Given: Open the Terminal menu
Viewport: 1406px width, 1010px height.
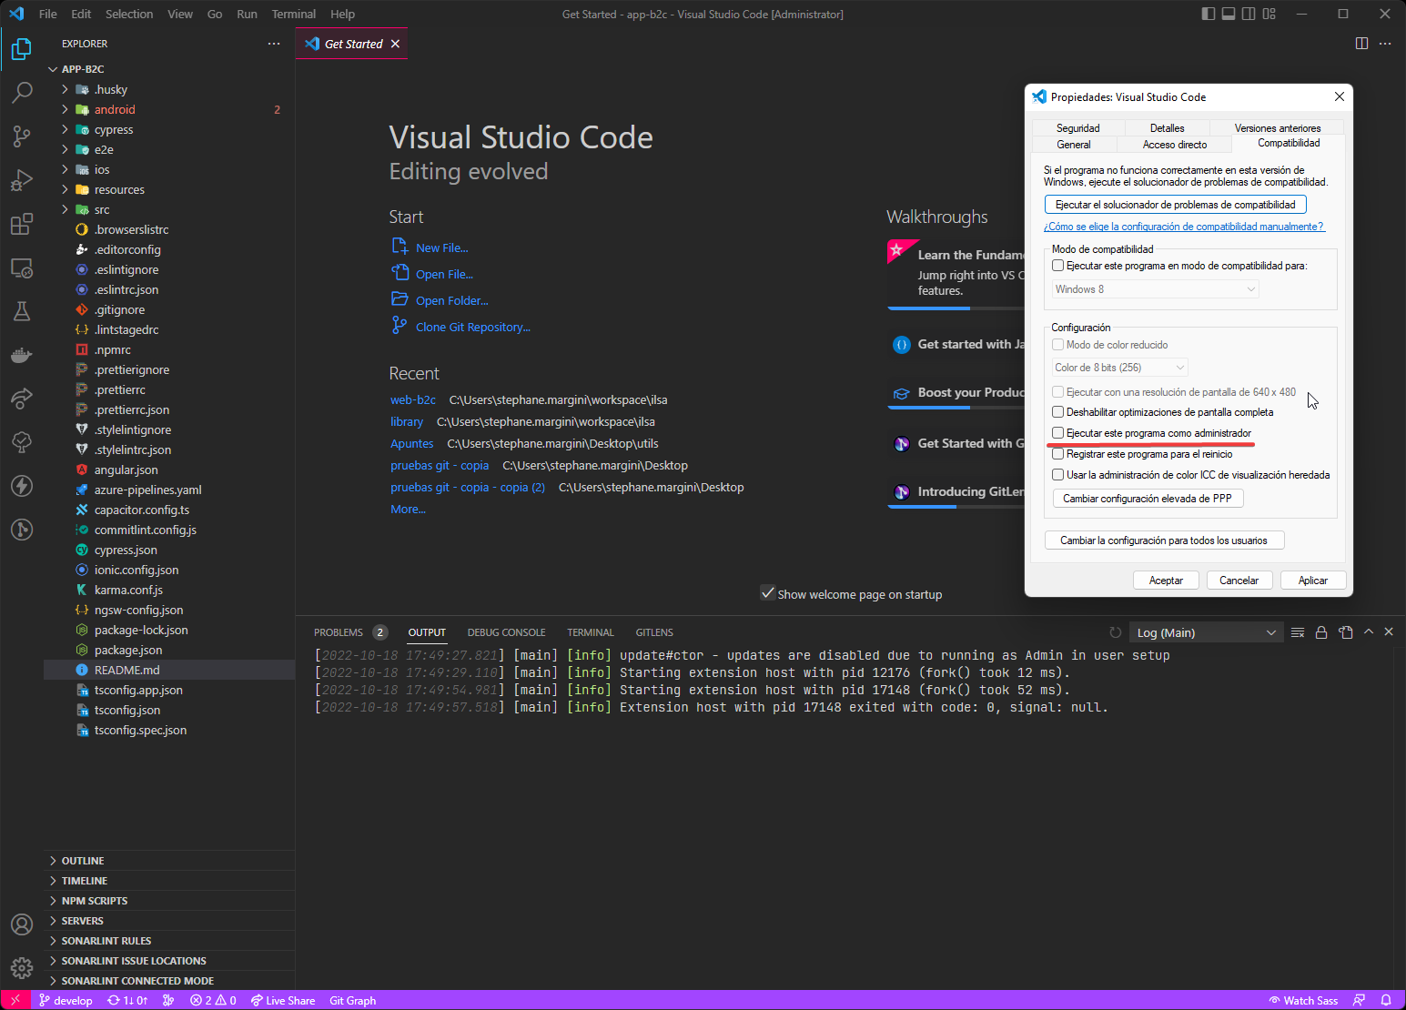Looking at the screenshot, I should click(x=293, y=14).
